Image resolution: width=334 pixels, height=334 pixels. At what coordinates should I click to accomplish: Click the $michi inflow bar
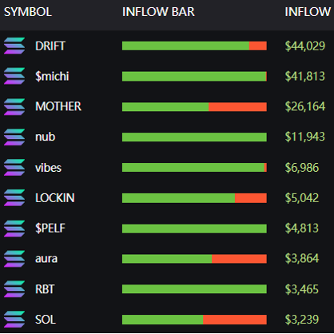pyautogui.click(x=194, y=77)
